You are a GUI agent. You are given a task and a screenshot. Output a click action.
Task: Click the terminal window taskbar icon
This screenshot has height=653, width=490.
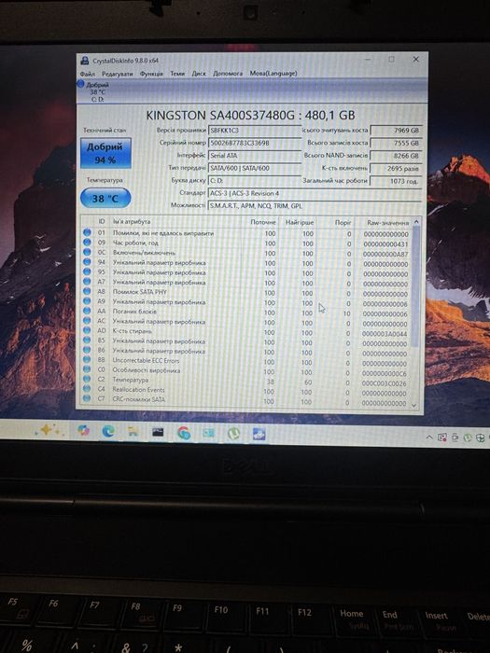pos(158,432)
